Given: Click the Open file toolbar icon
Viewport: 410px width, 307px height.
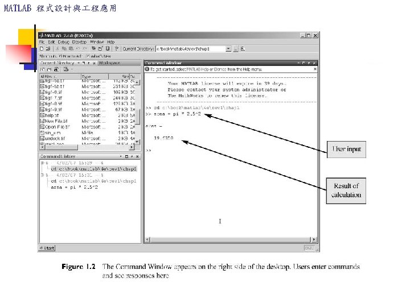Looking at the screenshot, I should pyautogui.click(x=48, y=48).
